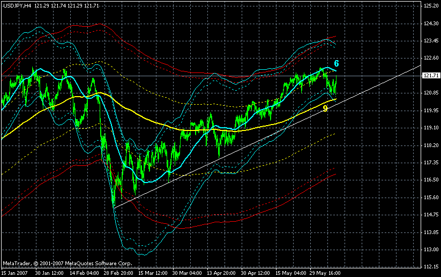
Task: Click the 120.85 price scale value
Action: click(431, 93)
